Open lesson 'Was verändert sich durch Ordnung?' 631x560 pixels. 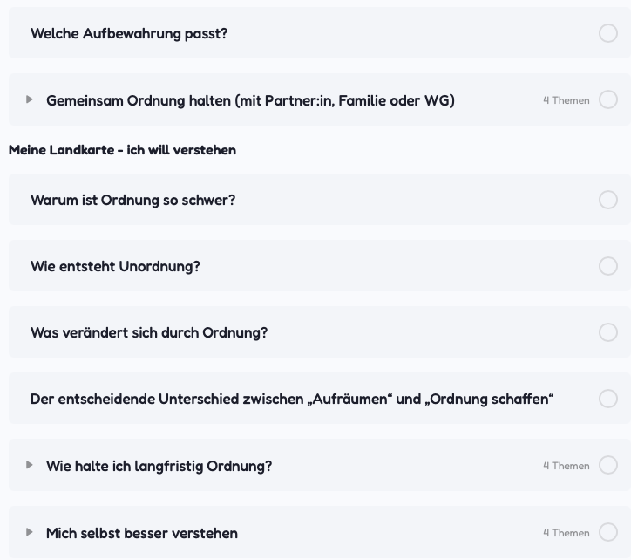[x=149, y=333]
